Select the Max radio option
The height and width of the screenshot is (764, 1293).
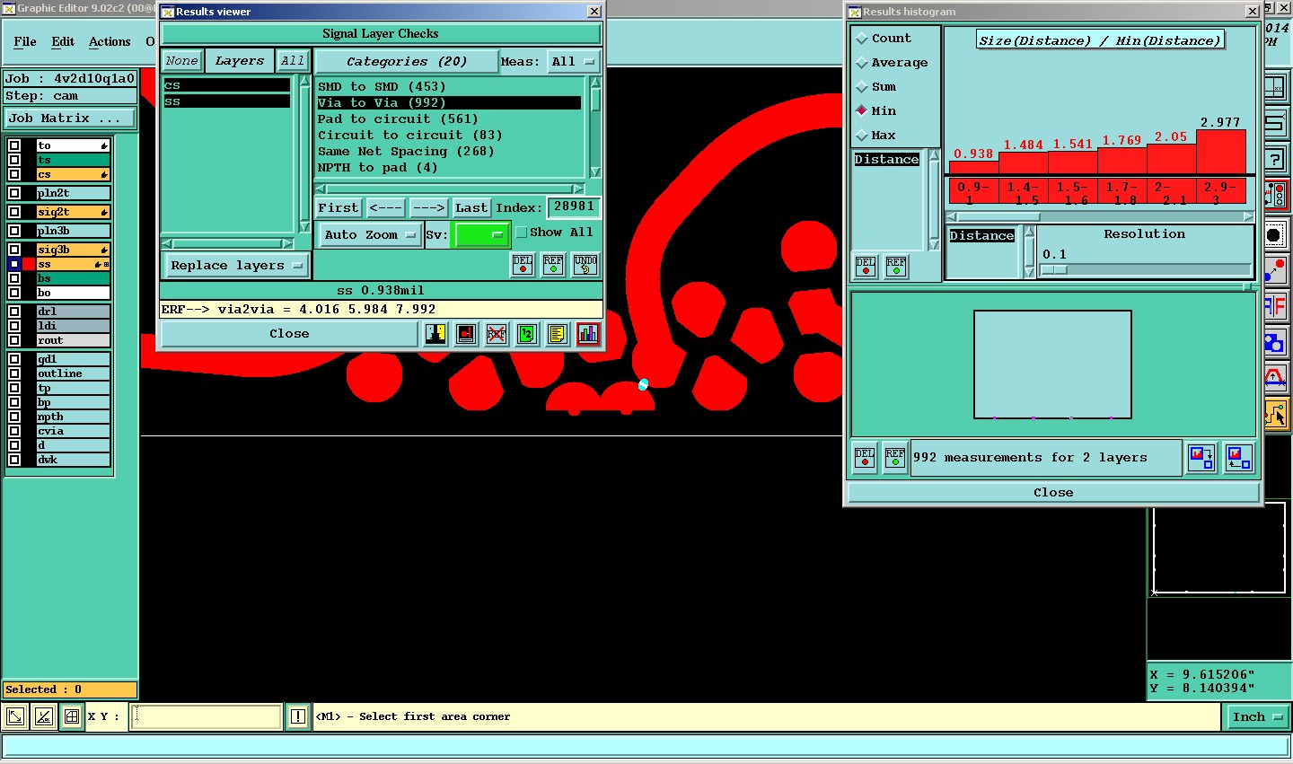[x=862, y=136]
